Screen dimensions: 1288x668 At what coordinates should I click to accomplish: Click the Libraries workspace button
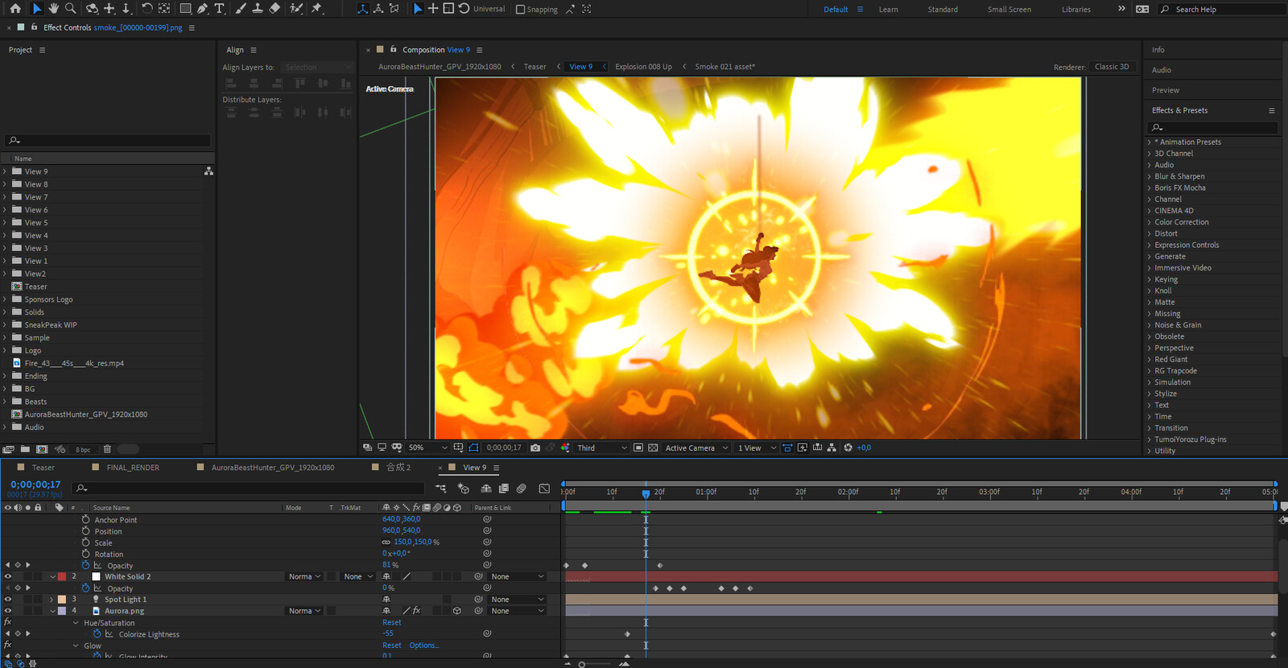coord(1075,10)
